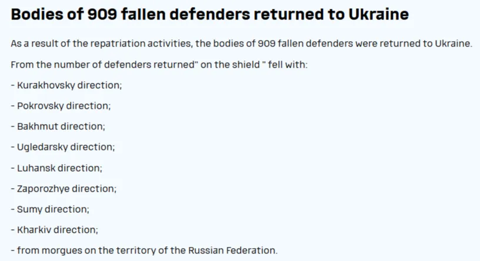This screenshot has width=480, height=261.
Task: Select the Pokrovsky direction list item
Action: 61,106
